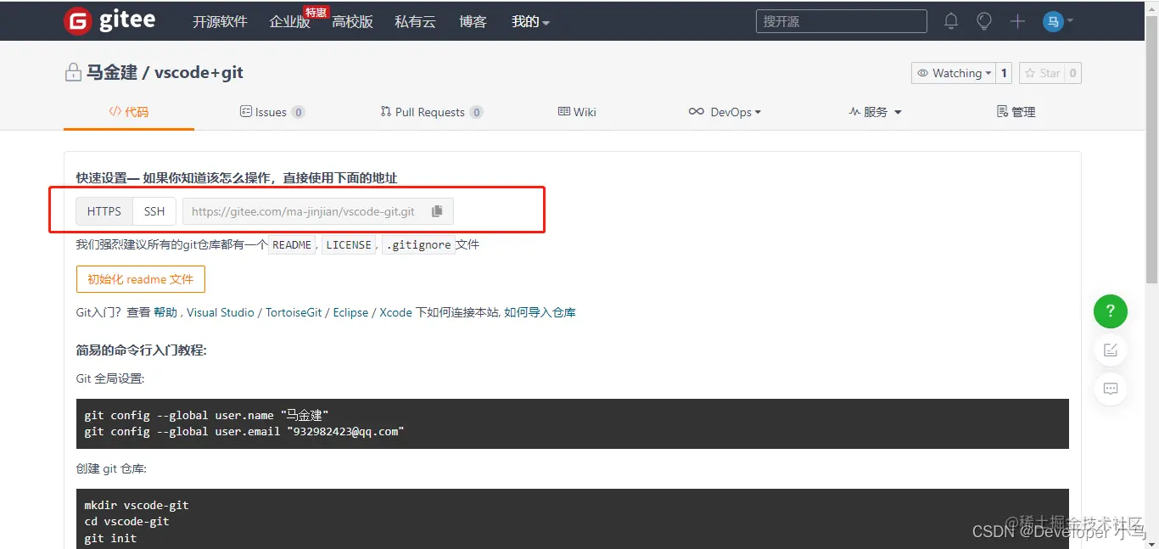Open the 帮助 link
This screenshot has height=549, width=1159.
tap(165, 312)
